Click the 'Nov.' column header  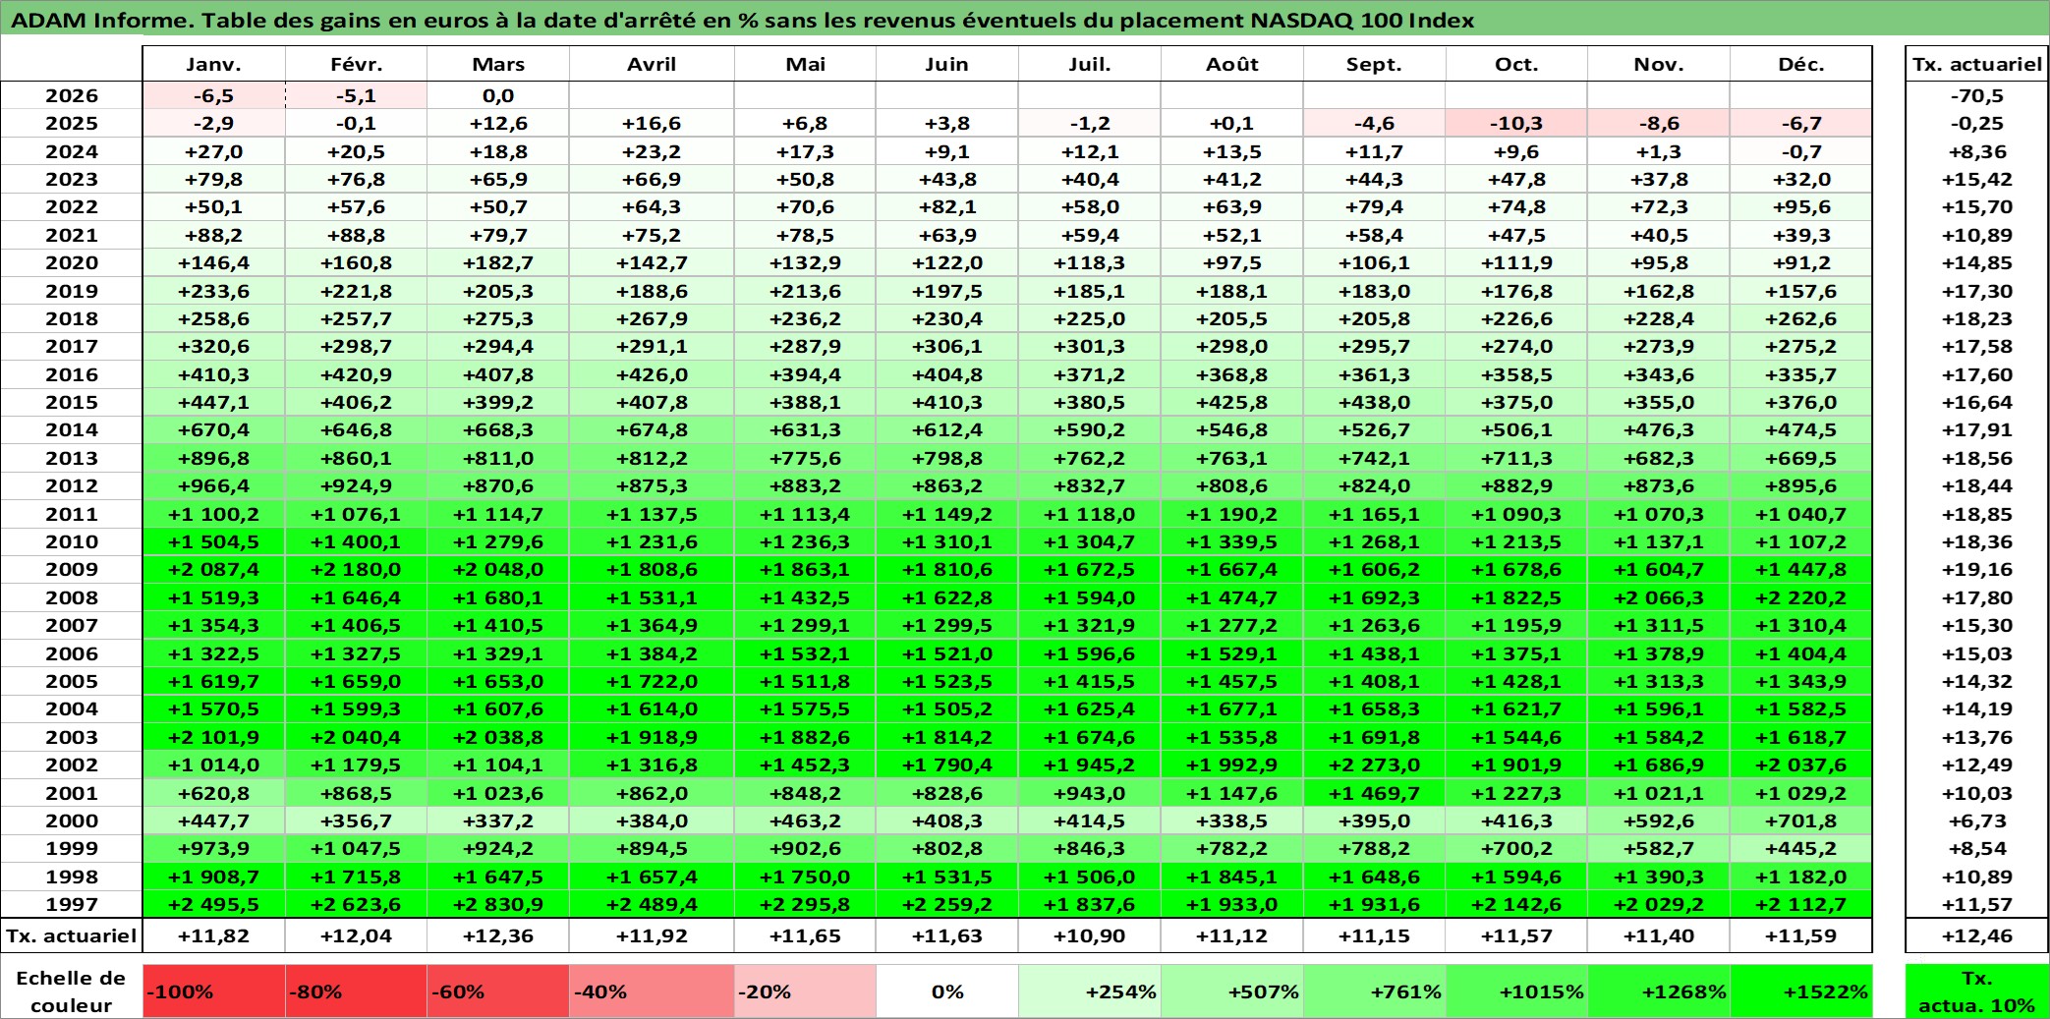click(x=1659, y=64)
